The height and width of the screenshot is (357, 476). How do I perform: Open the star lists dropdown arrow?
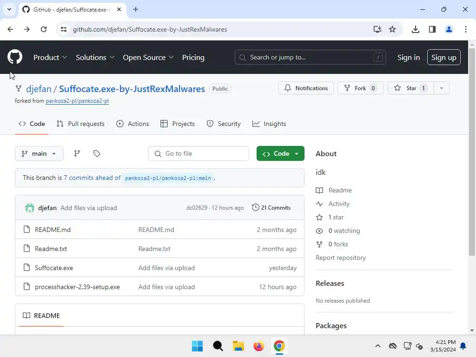point(442,88)
